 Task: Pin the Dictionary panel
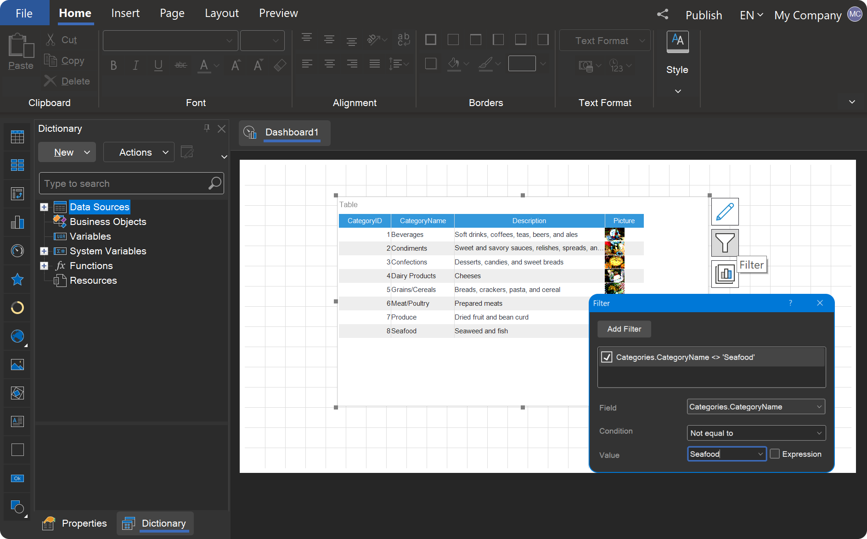207,128
